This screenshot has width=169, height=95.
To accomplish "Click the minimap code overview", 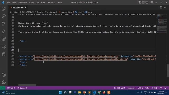I will tap(162, 23).
